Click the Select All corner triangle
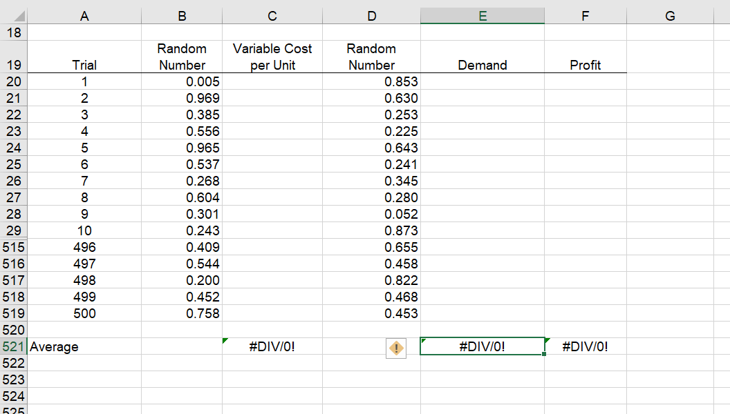This screenshot has width=730, height=414. click(19, 17)
